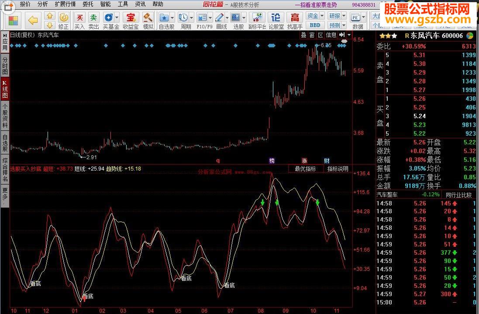Screen dimensions: 479x314
Task: Click the yellow down arrow button
Action: (x=49, y=25)
